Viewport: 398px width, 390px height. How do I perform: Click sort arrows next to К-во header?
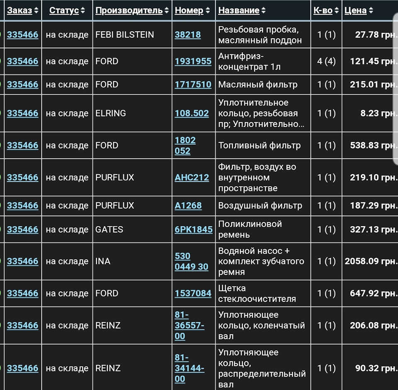pyautogui.click(x=337, y=10)
